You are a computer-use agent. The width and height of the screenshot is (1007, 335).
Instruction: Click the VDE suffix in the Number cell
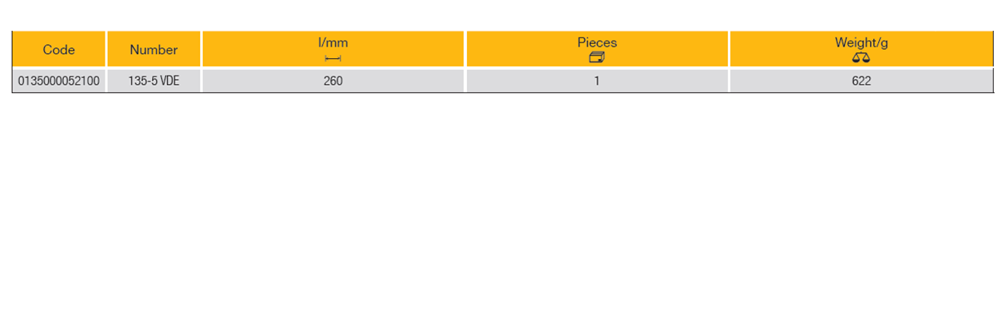click(x=169, y=81)
